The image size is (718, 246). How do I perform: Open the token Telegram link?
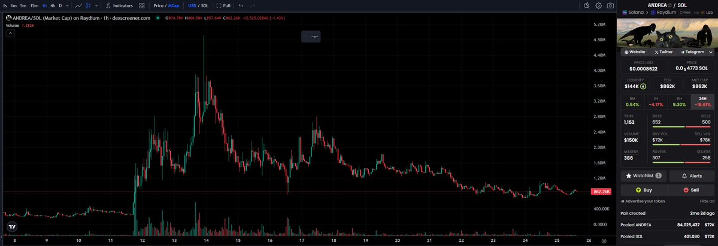[692, 52]
